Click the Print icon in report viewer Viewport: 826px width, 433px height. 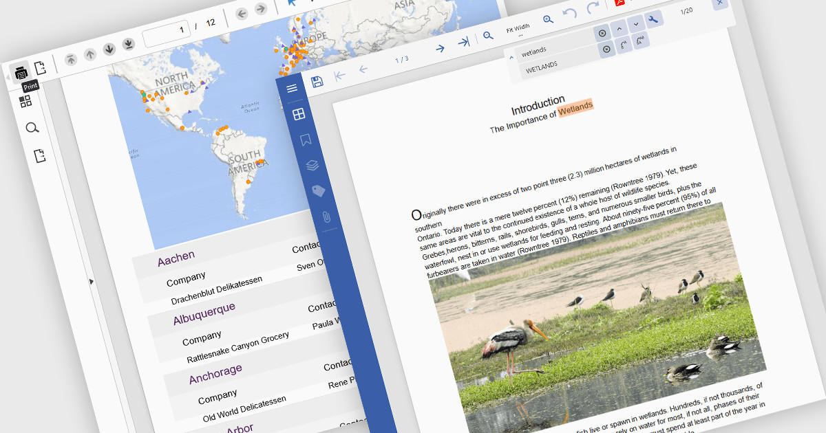click(x=21, y=72)
